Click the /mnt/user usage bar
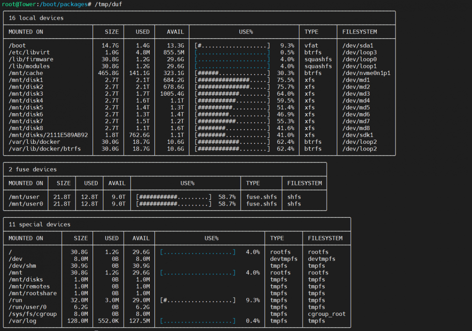The height and width of the screenshot is (331, 472). 174,197
